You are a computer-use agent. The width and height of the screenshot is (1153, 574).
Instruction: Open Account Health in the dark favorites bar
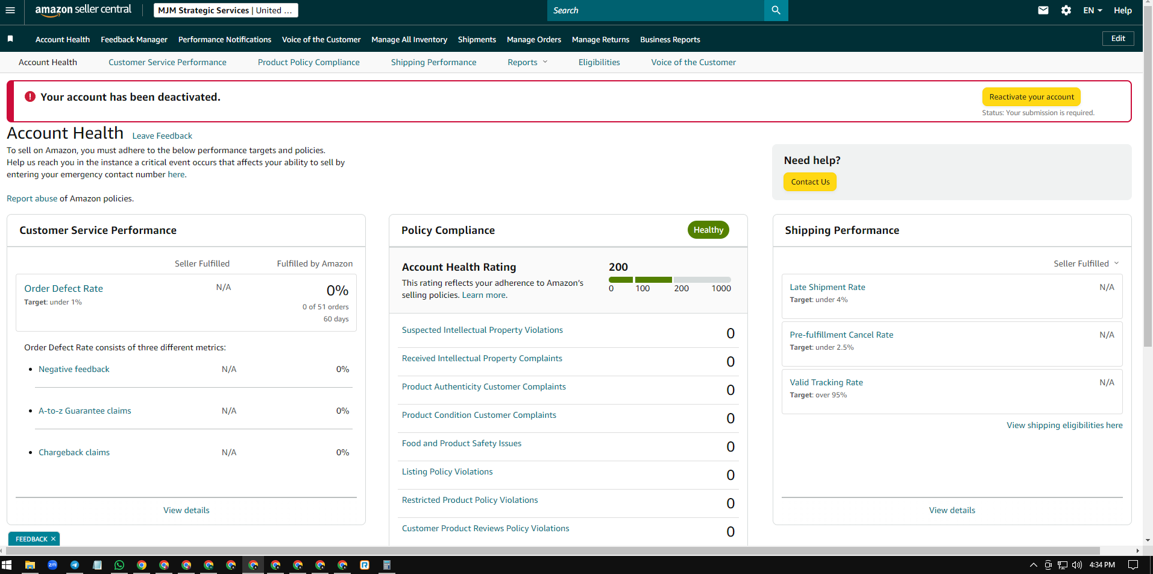[x=63, y=39]
